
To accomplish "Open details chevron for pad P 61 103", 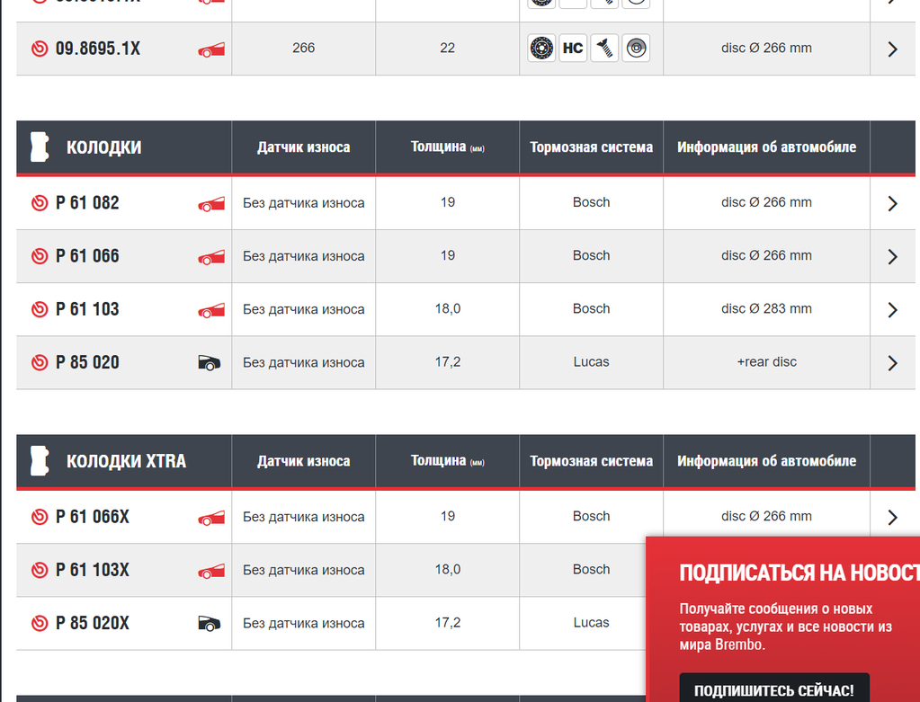I will pos(892,310).
